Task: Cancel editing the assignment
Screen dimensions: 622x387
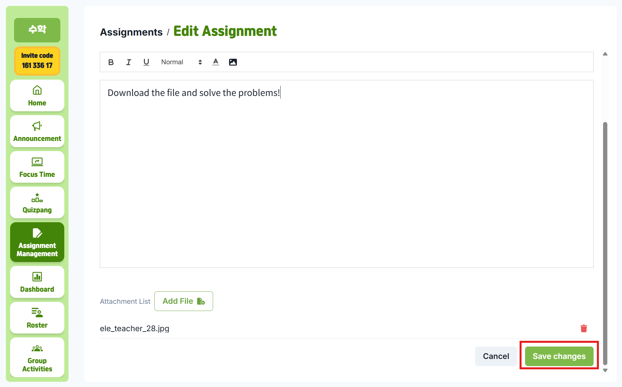Action: [x=496, y=356]
